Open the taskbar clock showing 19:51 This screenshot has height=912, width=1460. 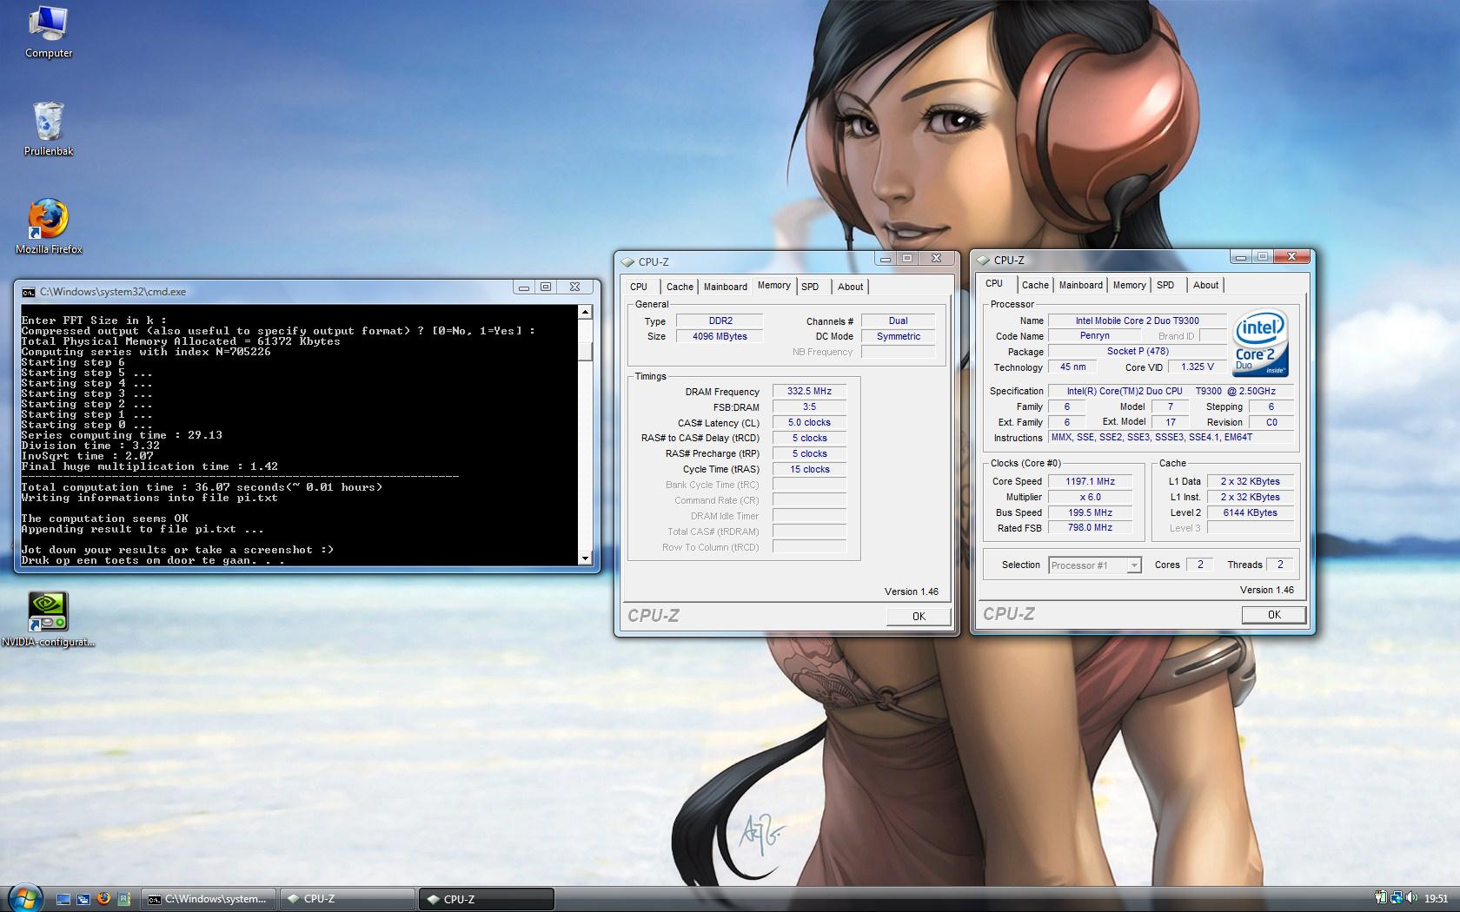point(1437,898)
